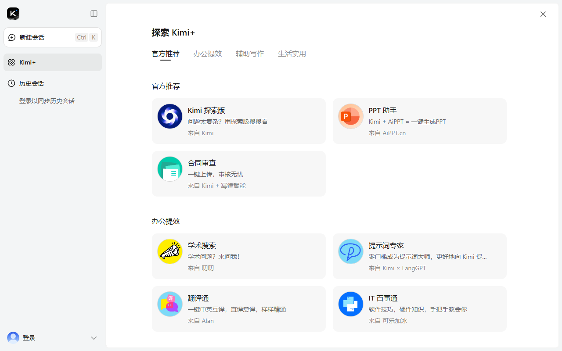
Task: Open the 学术搜索 card title
Action: click(x=202, y=246)
